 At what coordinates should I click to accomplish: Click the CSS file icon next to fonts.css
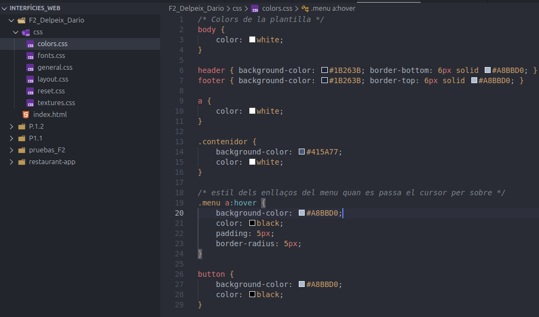[x=31, y=56]
